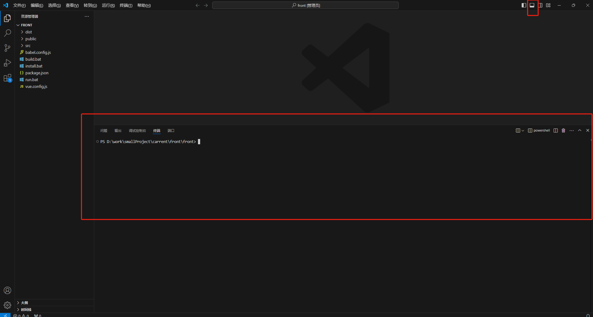593x317 pixels.
Task: Open the 帮助(H) menu
Action: pyautogui.click(x=144, y=5)
